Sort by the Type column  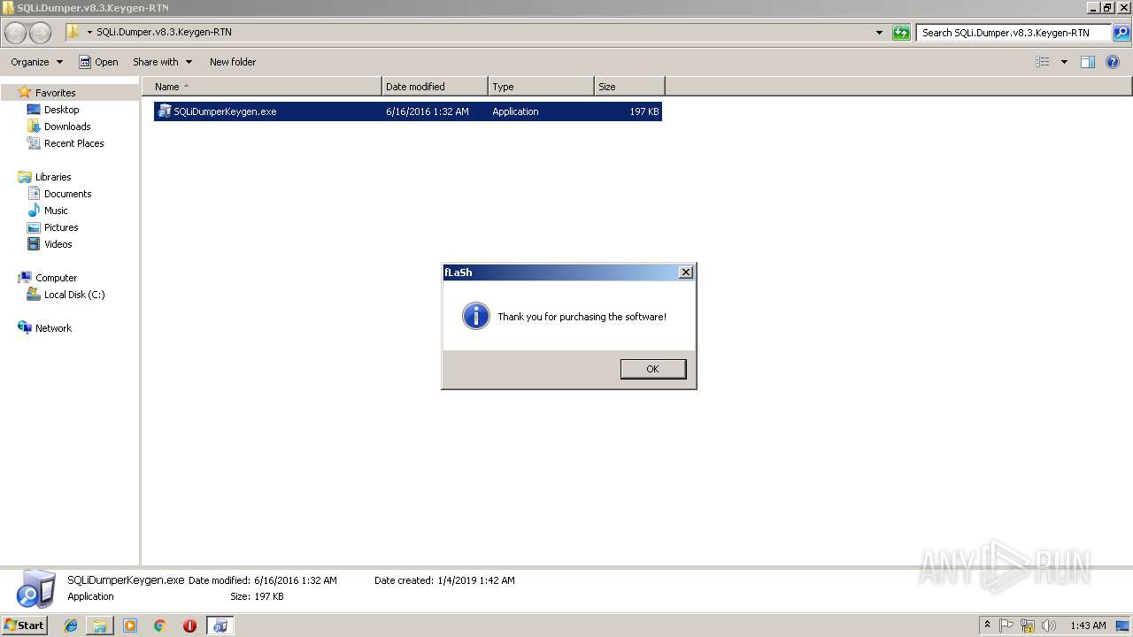[541, 87]
